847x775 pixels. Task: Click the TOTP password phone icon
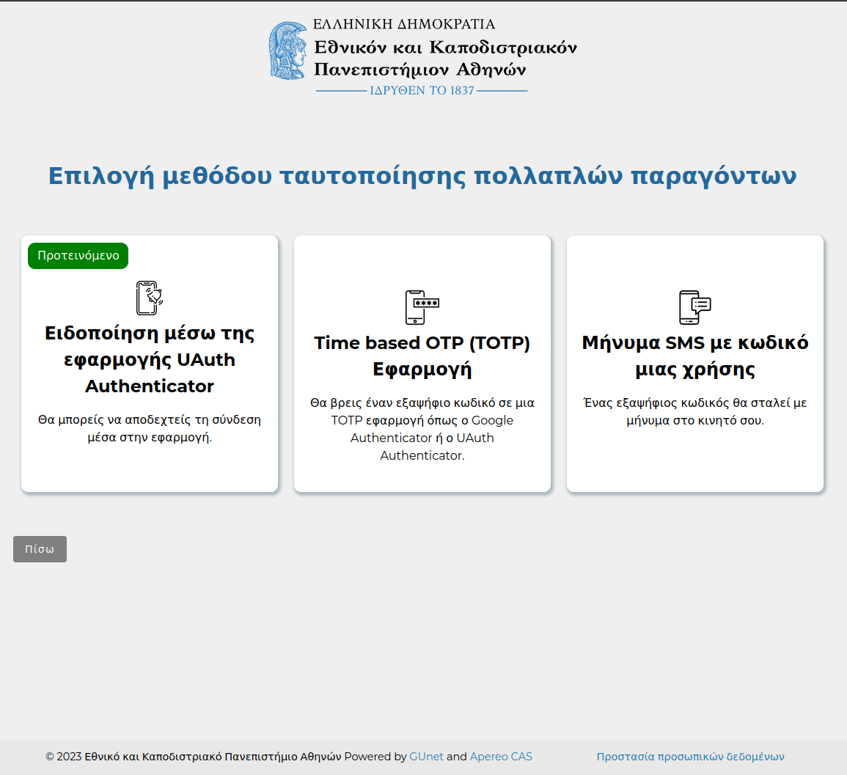(x=422, y=307)
